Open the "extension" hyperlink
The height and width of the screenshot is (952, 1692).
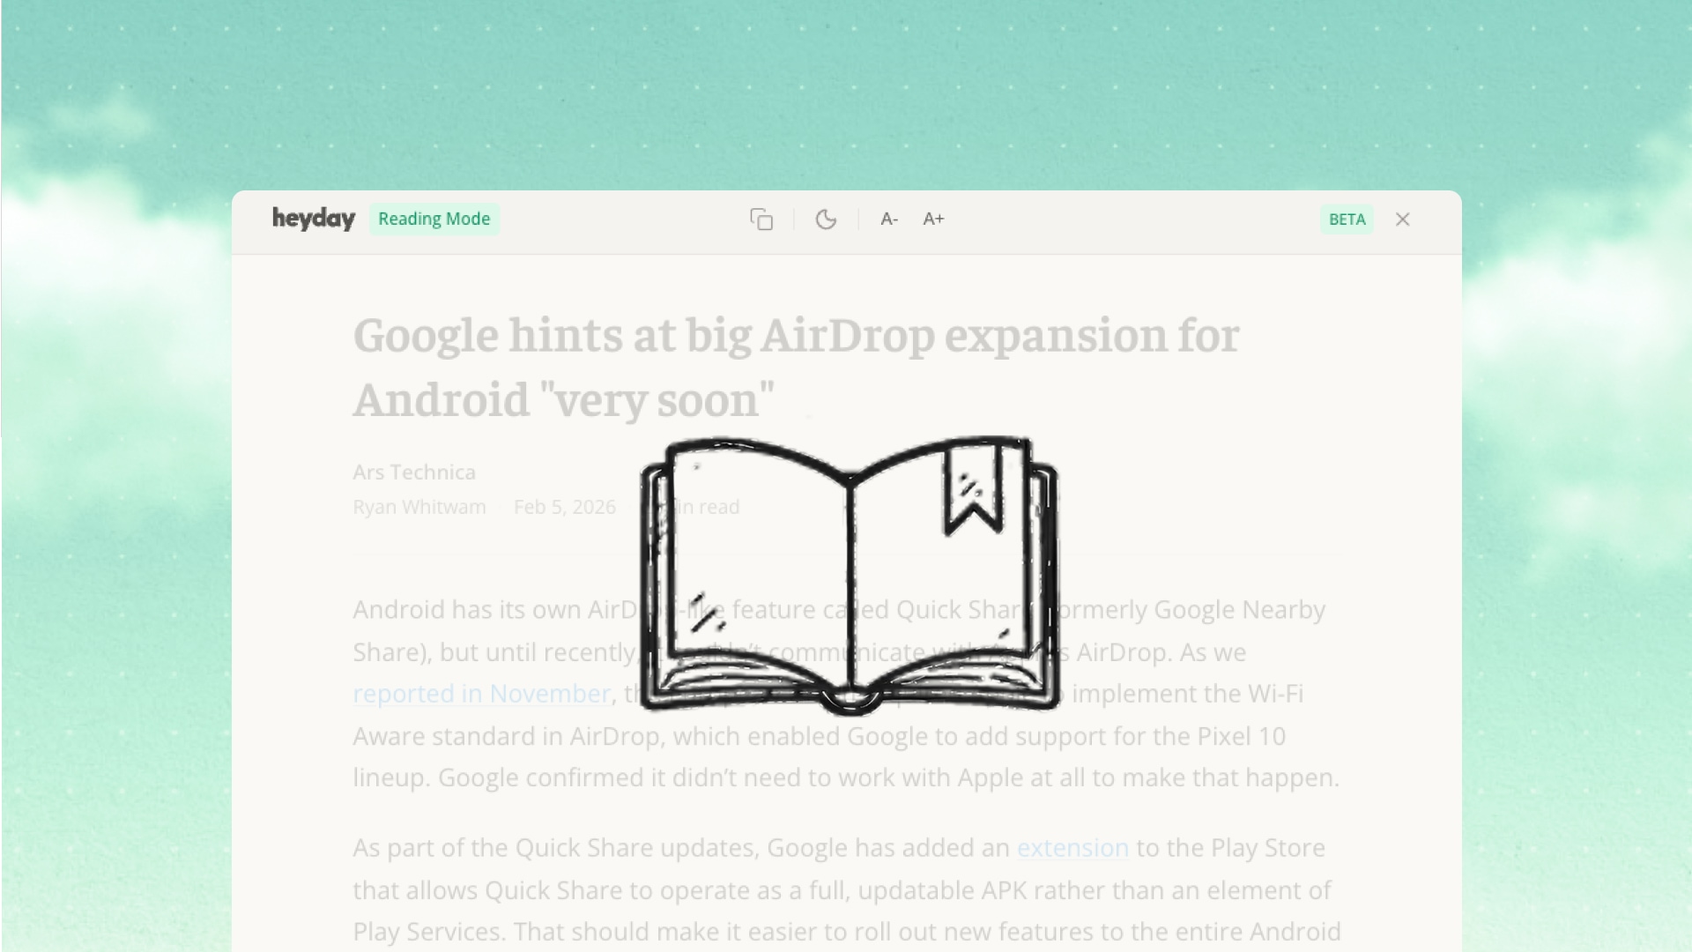[x=1072, y=848]
